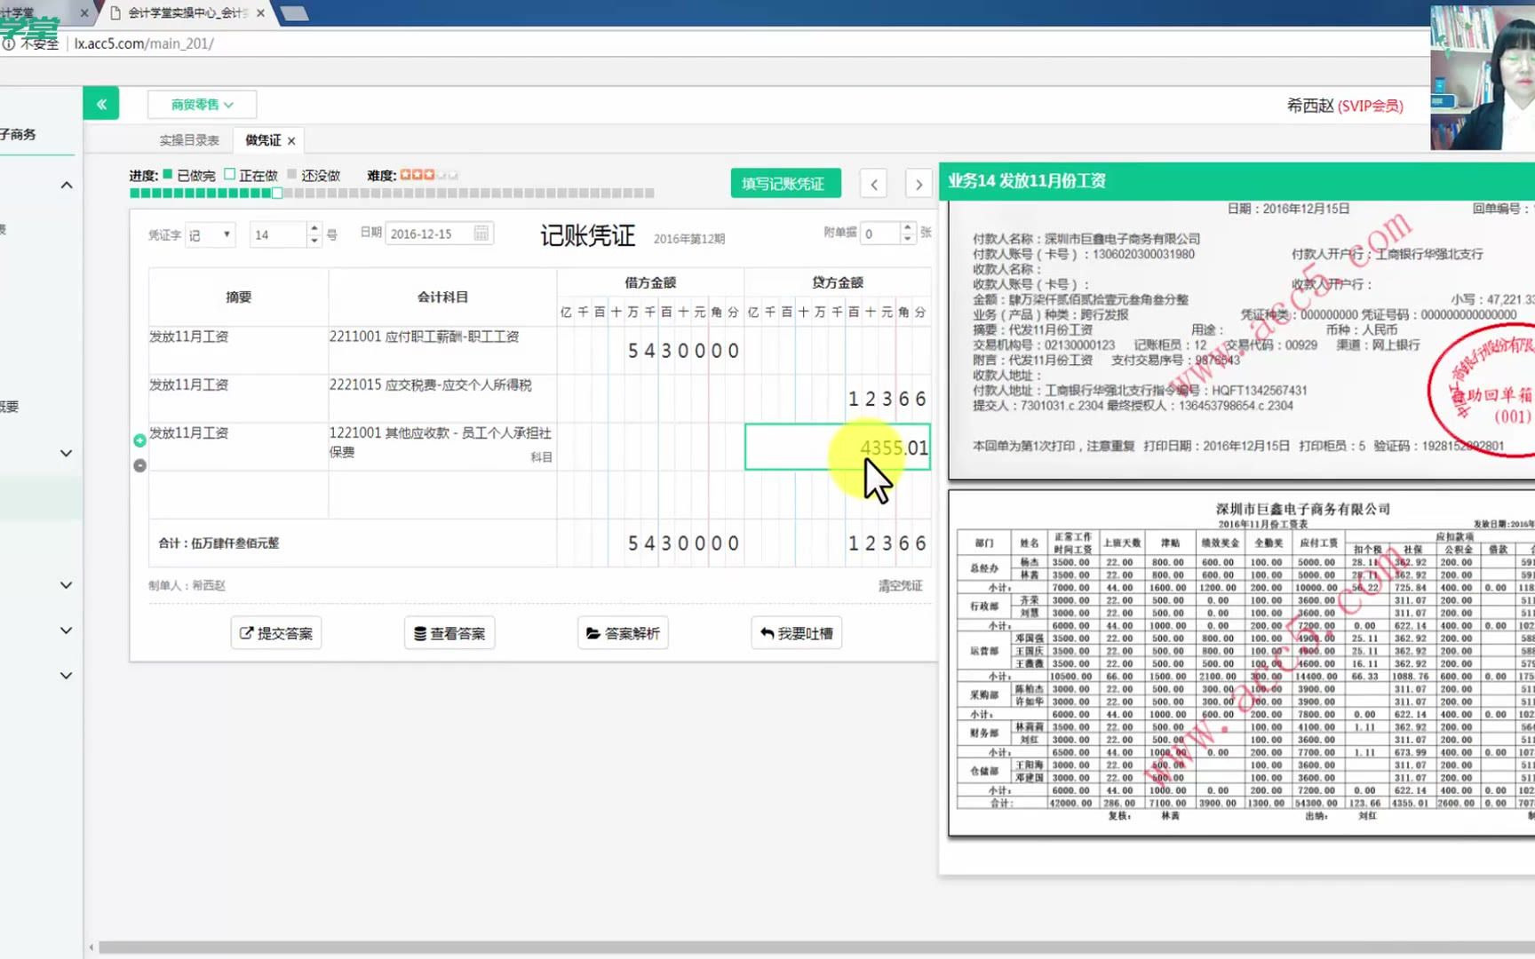The image size is (1535, 959).
Task: Select the 做凭证 tab
Action: (x=261, y=139)
